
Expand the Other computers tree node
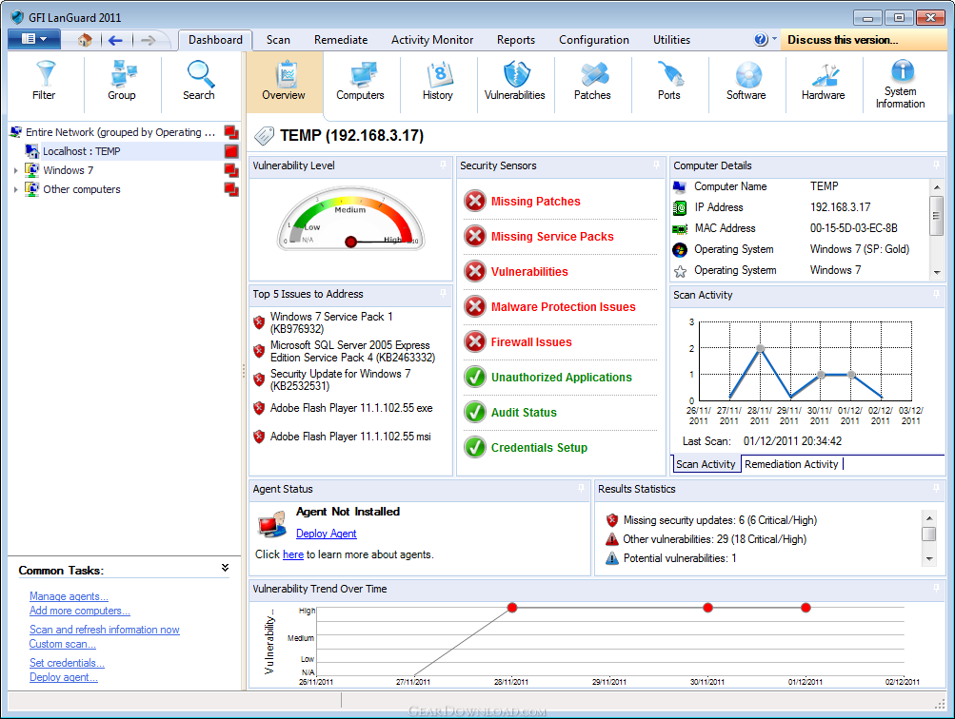16,190
